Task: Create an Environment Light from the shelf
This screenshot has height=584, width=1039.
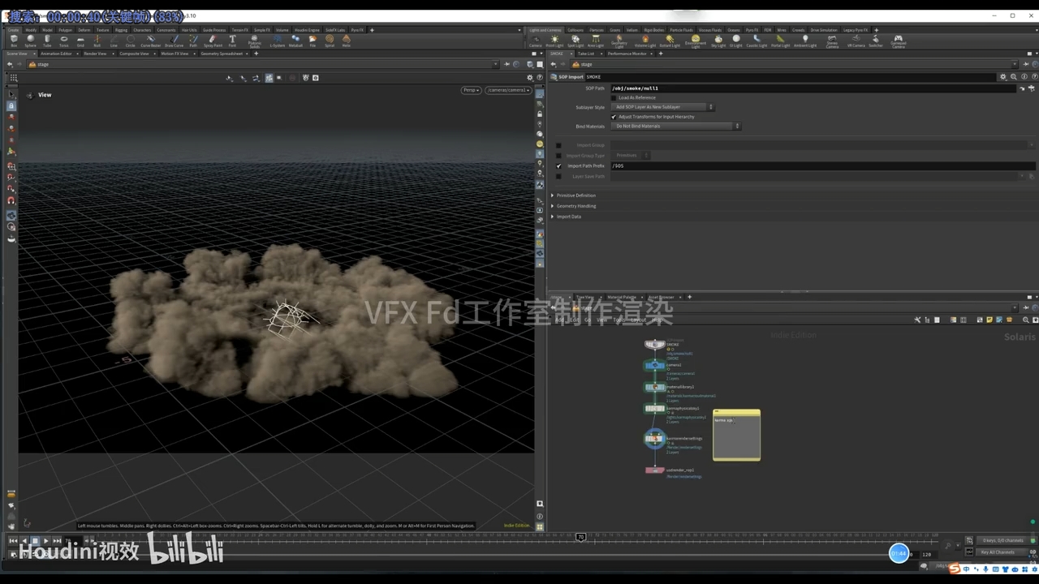Action: [x=695, y=39]
